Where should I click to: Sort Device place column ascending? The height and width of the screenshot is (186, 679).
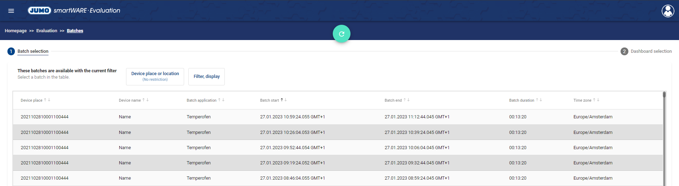point(45,100)
